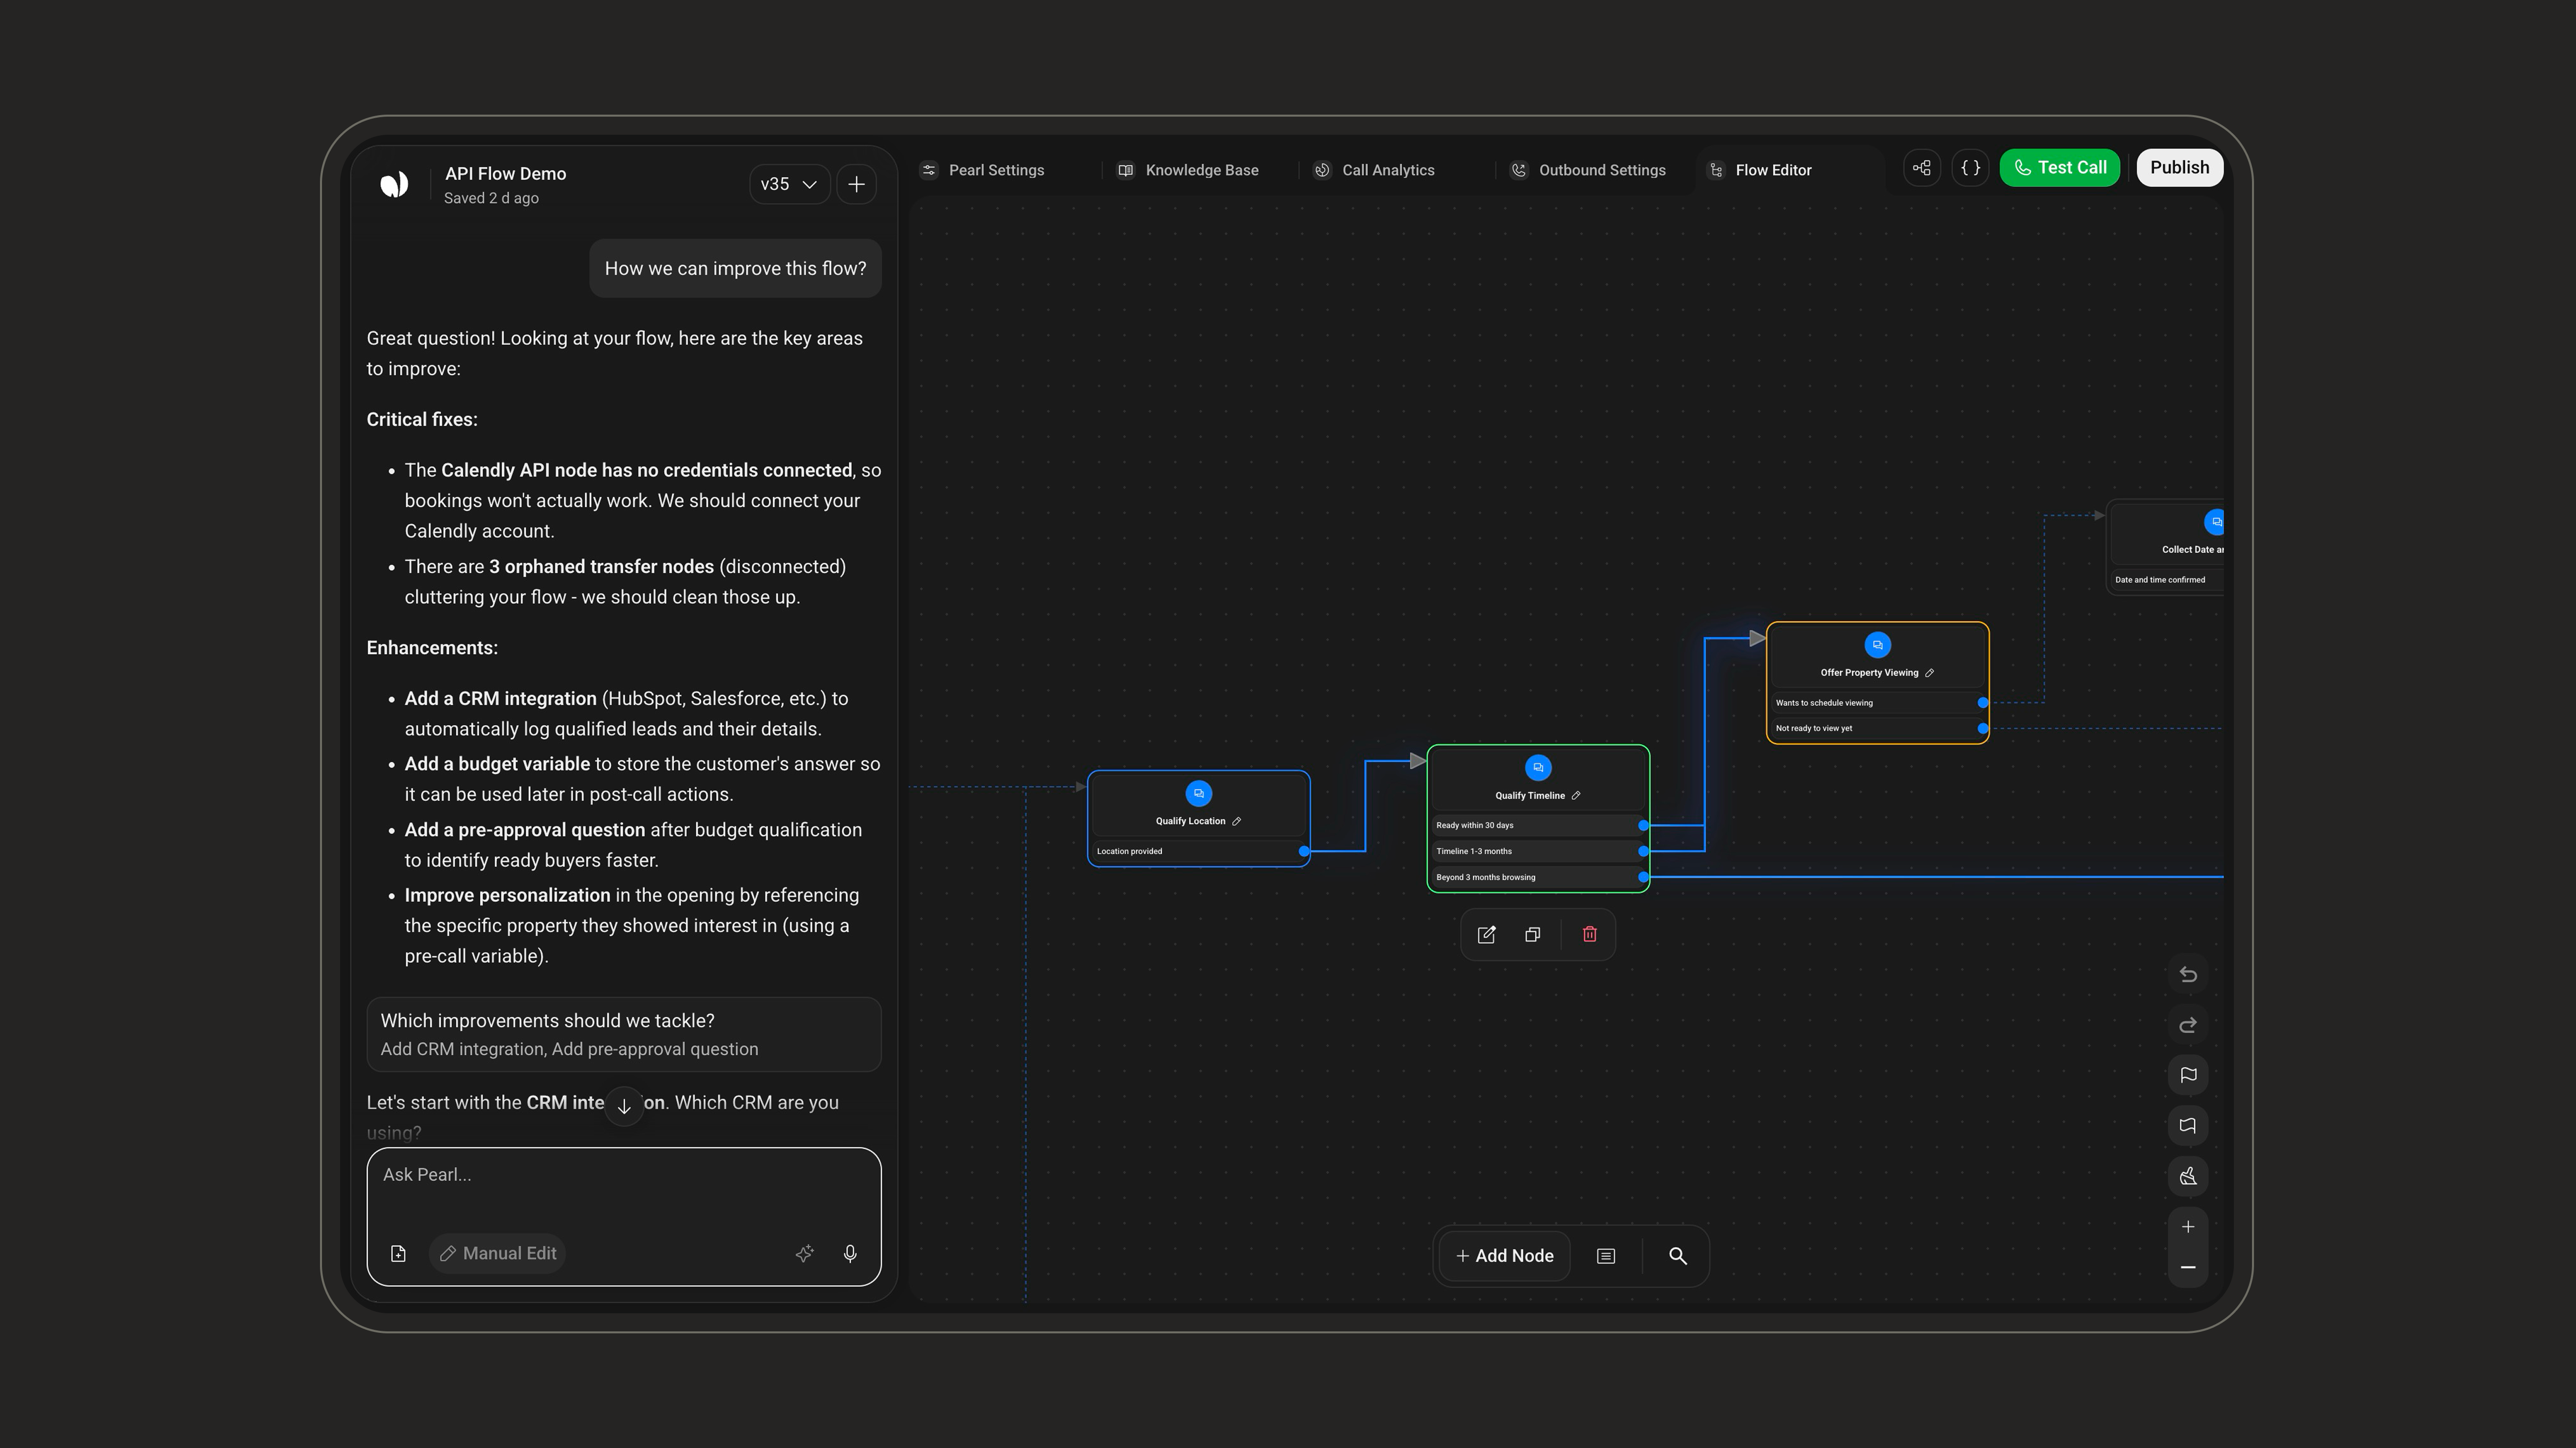Click connector dot on 'Beyond 3 months browsing'
The image size is (2576, 1448).
click(1643, 877)
